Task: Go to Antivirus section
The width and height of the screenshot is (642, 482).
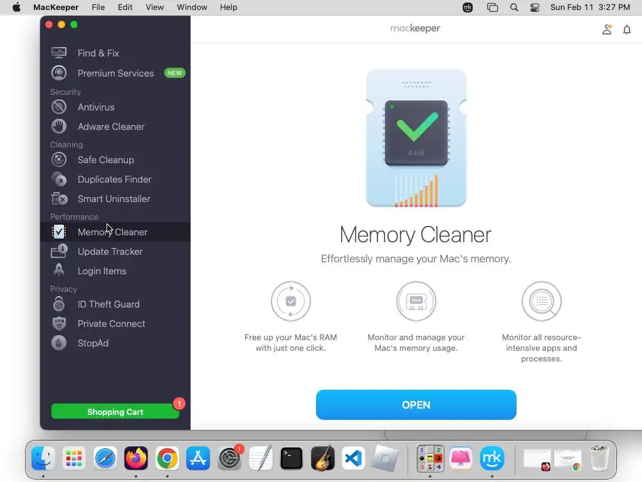Action: (x=115, y=107)
